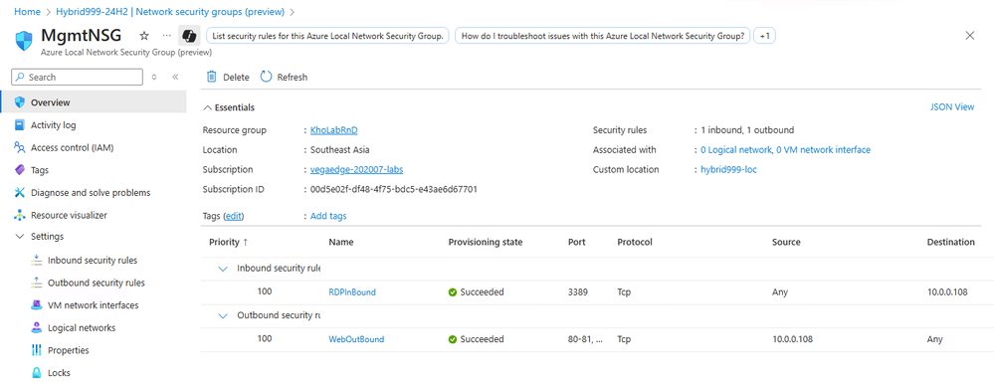
Task: Open JSON View link
Action: 952,107
